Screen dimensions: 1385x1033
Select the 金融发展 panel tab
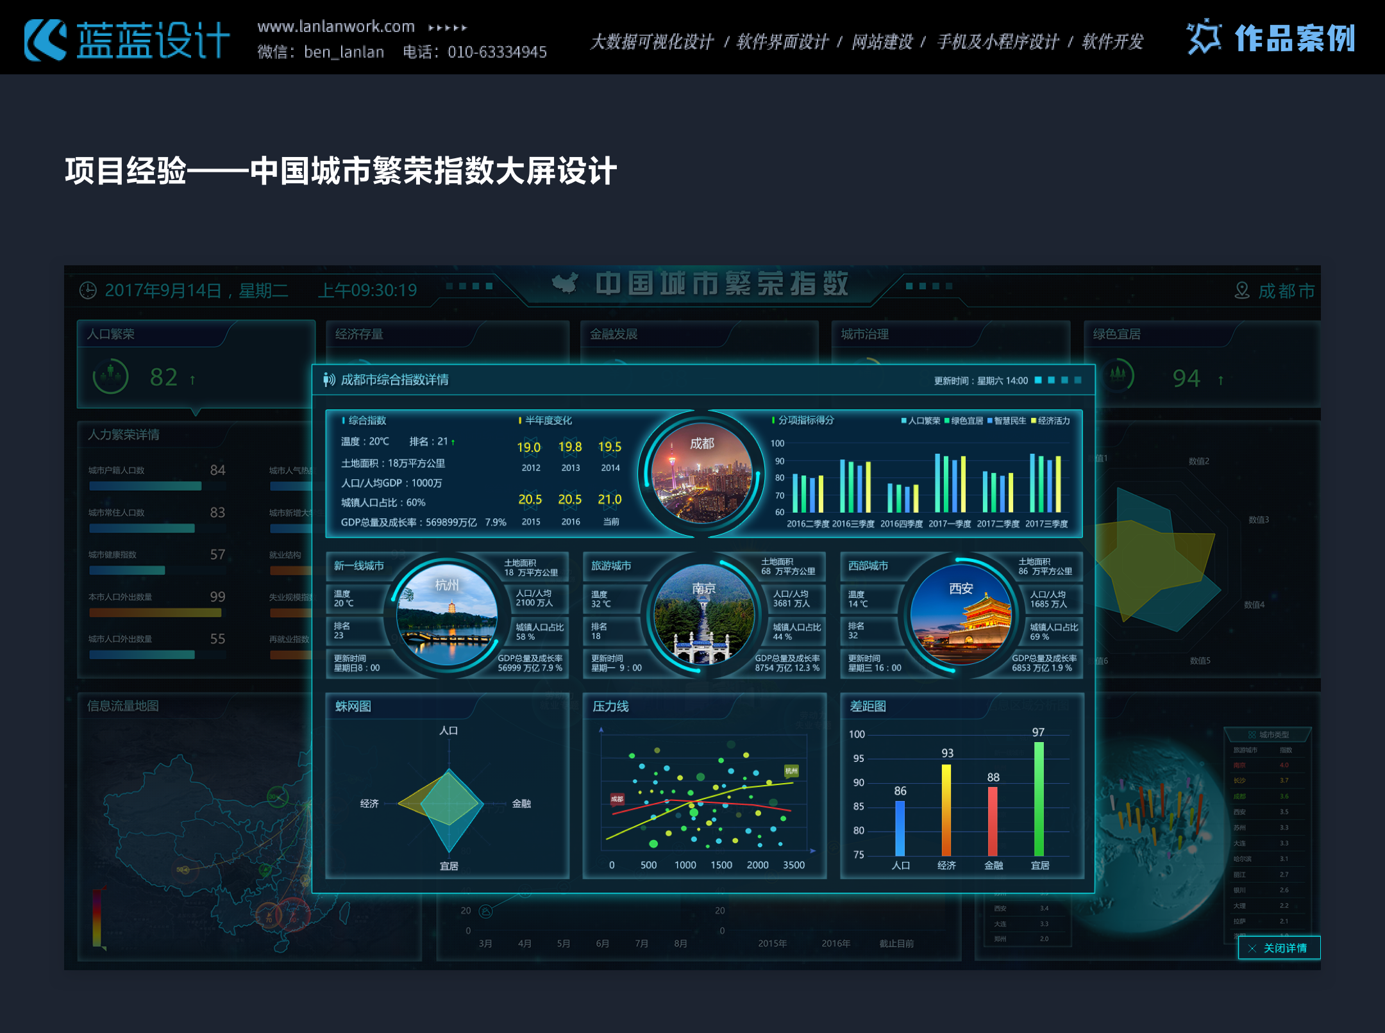614,334
